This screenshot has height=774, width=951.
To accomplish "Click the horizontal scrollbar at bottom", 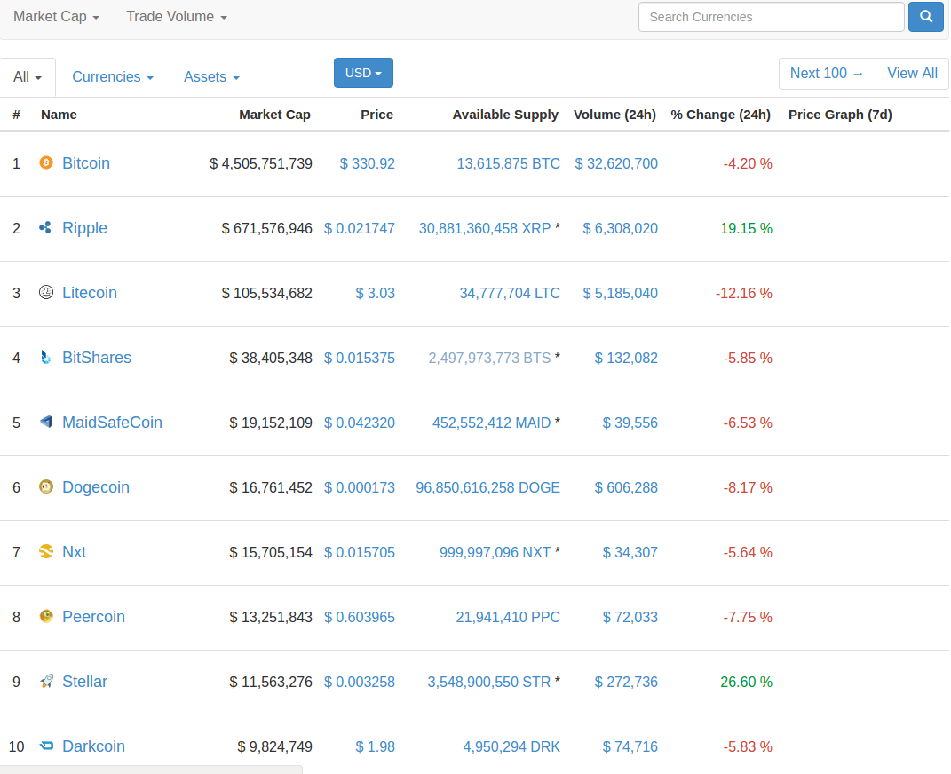I will tap(151, 770).
